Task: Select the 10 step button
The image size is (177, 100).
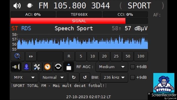Action: pos(93,56)
